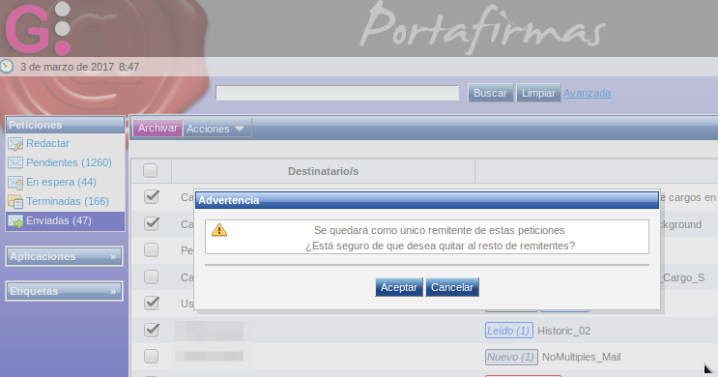Click Cancelar in the warning dialog
The image size is (718, 377).
coord(452,287)
